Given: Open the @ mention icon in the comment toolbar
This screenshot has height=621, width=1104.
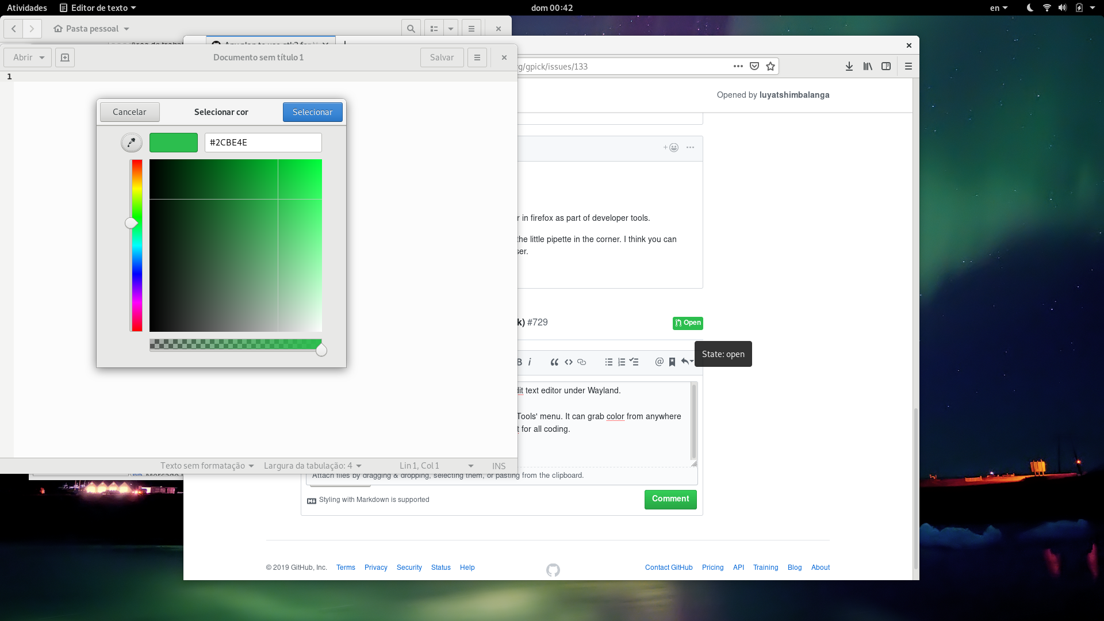Looking at the screenshot, I should 659,362.
